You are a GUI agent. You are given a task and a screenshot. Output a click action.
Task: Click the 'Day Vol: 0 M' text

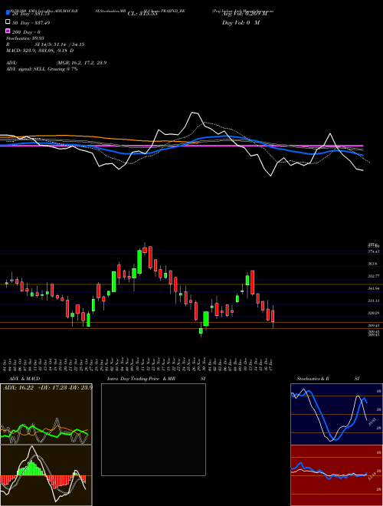click(241, 22)
